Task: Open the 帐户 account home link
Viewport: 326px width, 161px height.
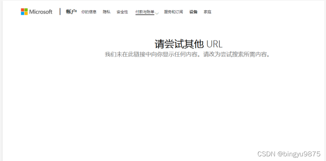Action: point(71,12)
